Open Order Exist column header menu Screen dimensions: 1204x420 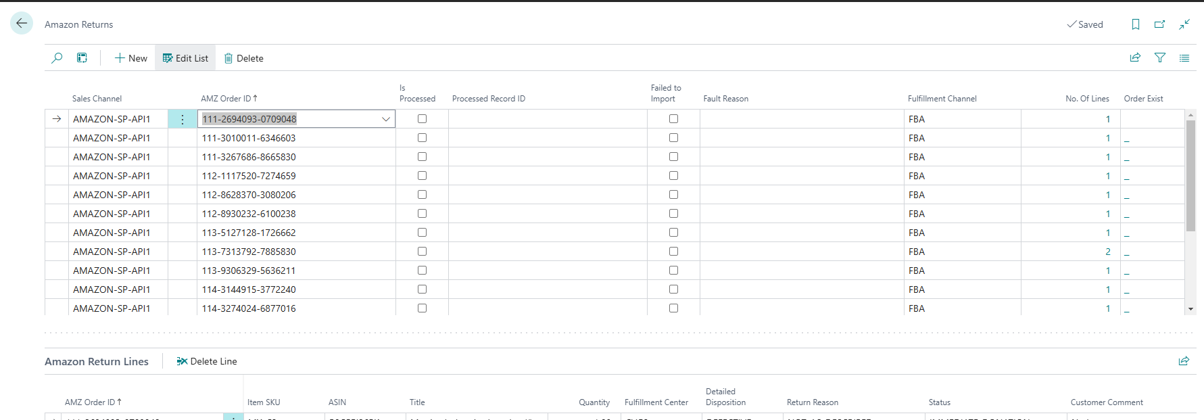pyautogui.click(x=1144, y=99)
